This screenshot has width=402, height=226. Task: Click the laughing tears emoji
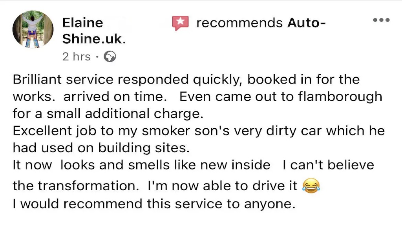tap(311, 186)
